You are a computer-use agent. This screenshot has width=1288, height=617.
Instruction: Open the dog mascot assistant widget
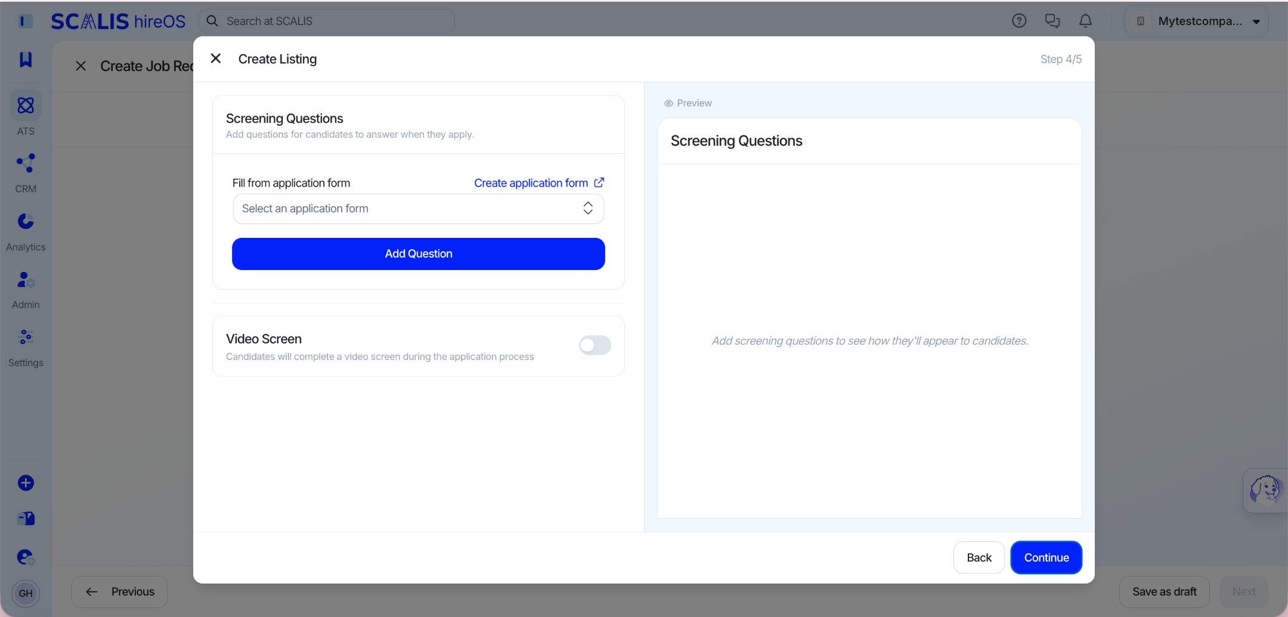[x=1265, y=490]
